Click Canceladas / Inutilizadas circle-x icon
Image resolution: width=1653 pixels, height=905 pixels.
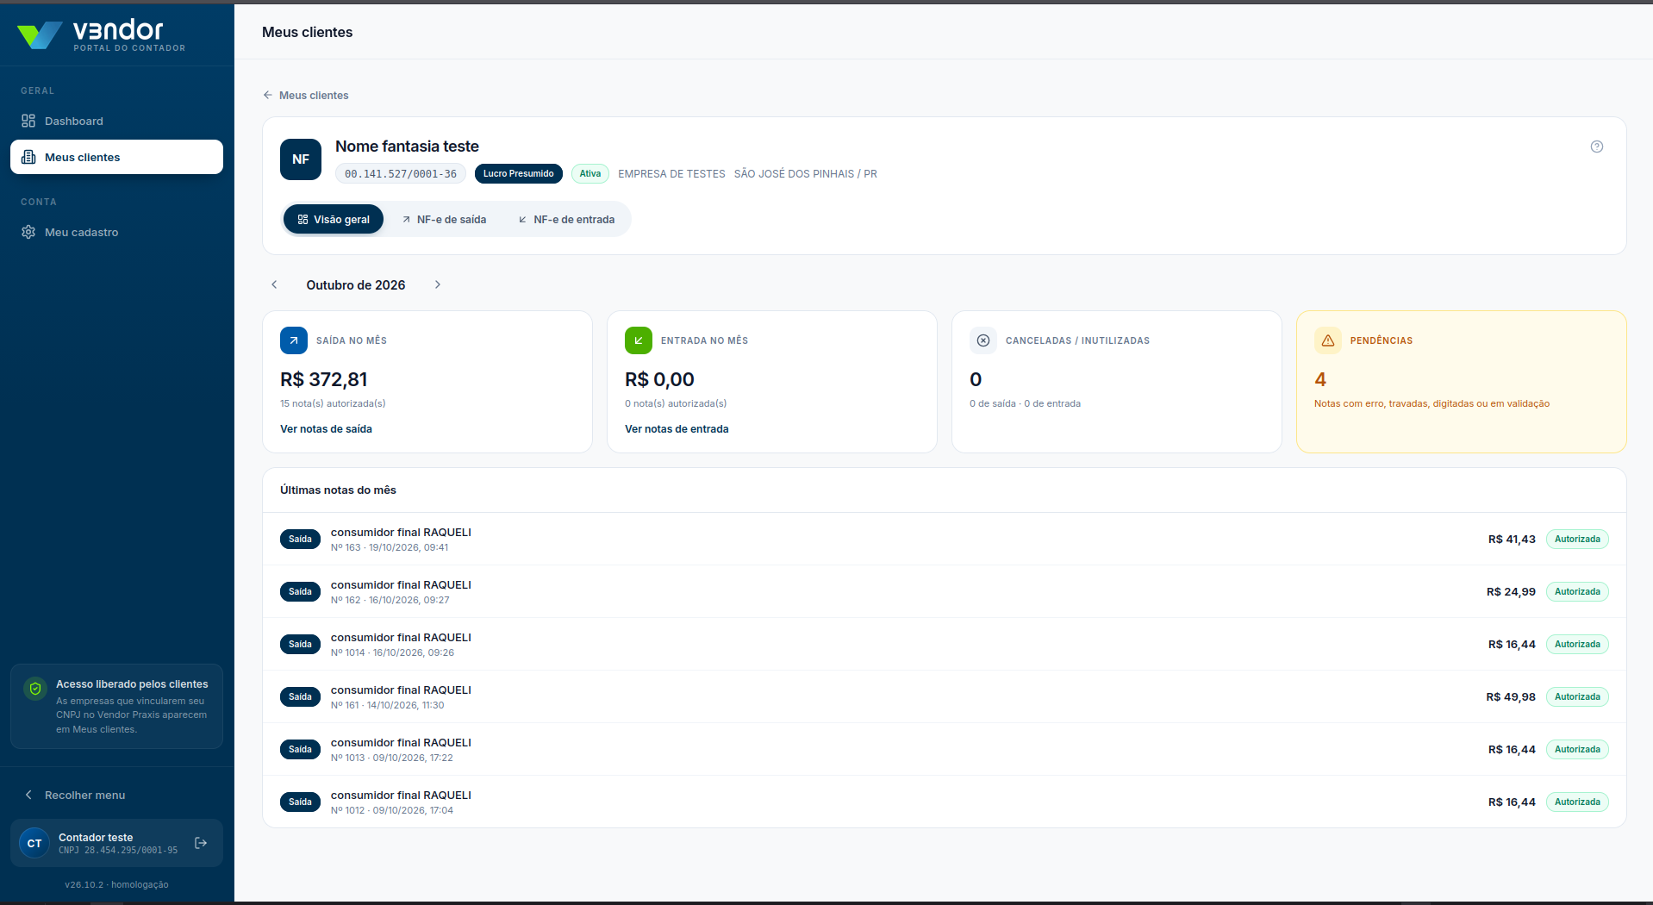pyautogui.click(x=983, y=340)
